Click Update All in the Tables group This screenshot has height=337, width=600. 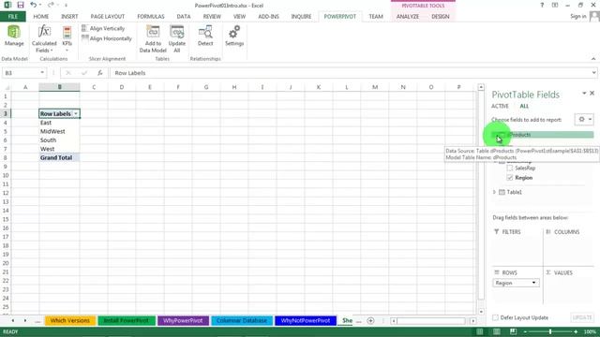pos(177,39)
